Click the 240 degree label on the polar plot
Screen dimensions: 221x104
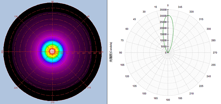pyautogui.click(x=209, y=76)
